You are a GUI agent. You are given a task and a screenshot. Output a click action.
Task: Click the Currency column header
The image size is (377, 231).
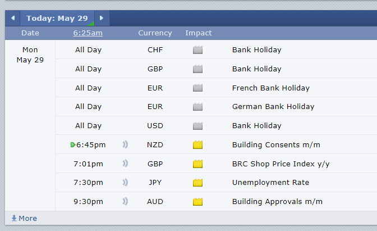click(155, 33)
